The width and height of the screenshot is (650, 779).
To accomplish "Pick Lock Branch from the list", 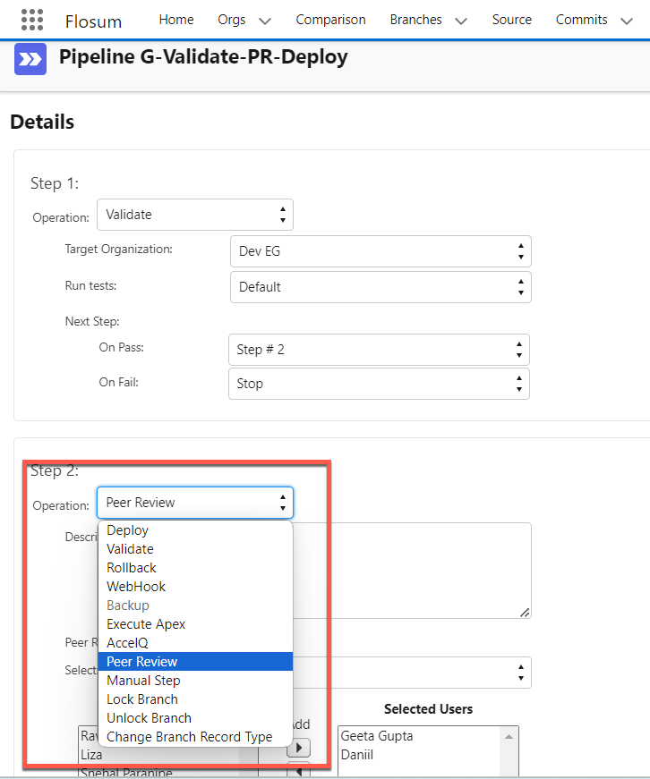I will 142,699.
